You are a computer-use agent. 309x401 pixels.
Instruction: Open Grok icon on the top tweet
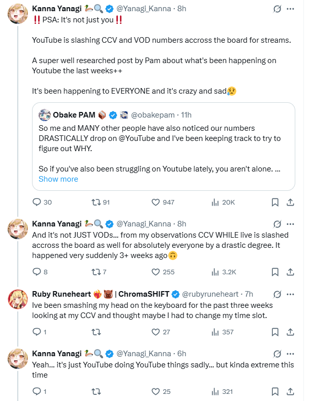(x=277, y=9)
